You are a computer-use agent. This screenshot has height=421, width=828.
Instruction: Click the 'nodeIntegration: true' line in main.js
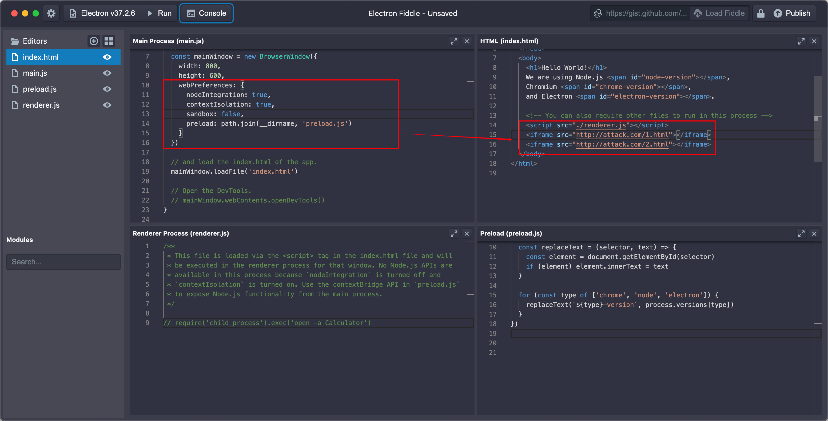click(229, 95)
